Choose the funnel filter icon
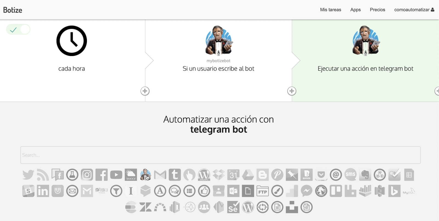The width and height of the screenshot is (439, 221). coord(116,191)
